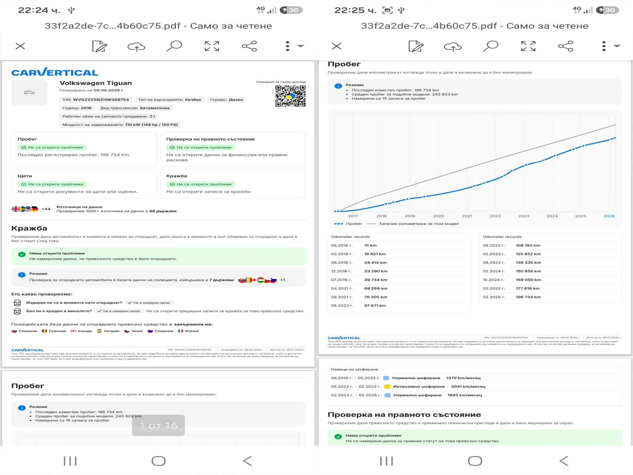
Task: Tap the VIN WVGZZZ5NZHW309754 tag
Action: [96, 99]
